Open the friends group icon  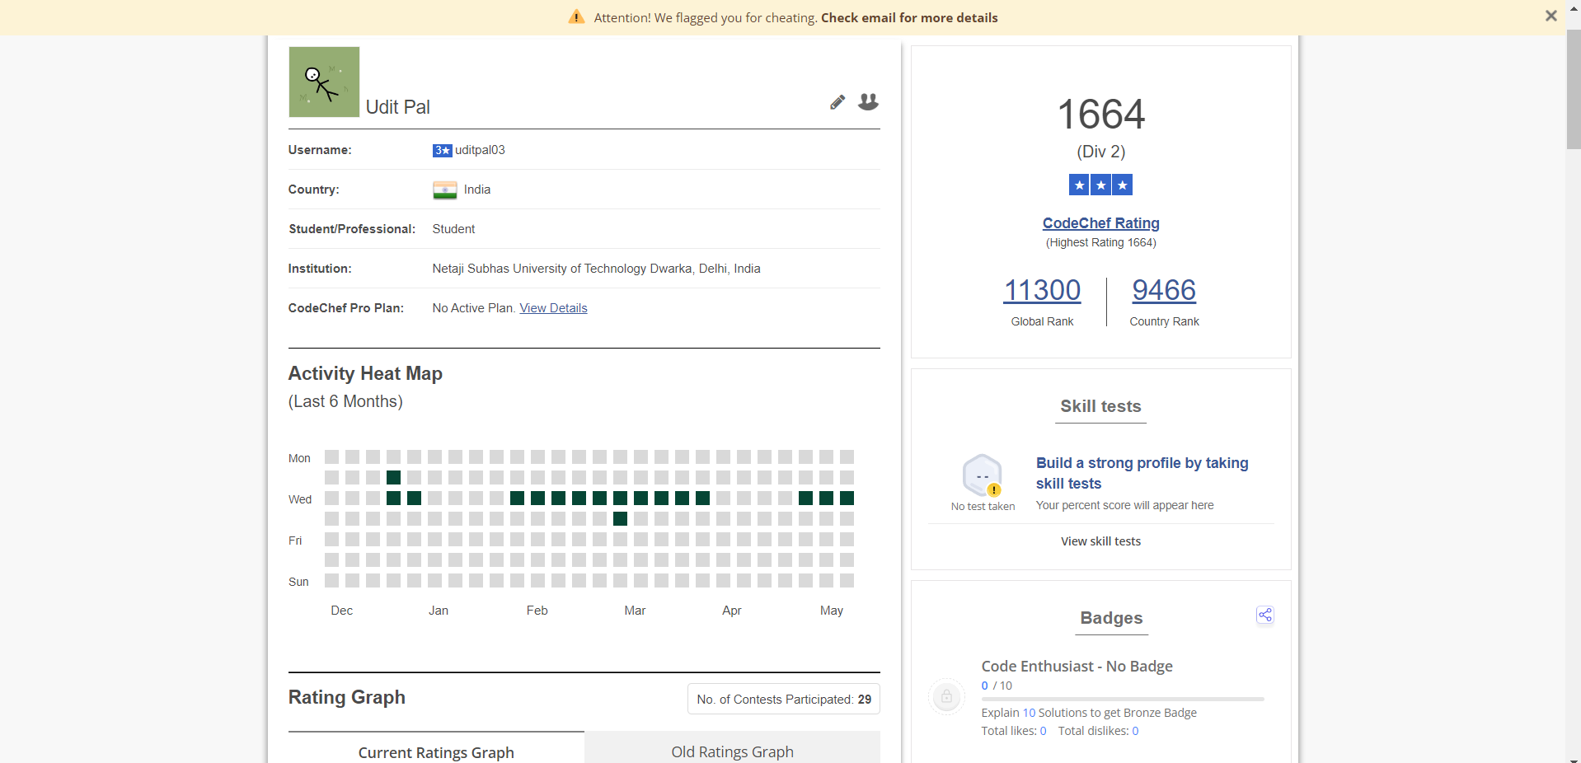tap(868, 101)
